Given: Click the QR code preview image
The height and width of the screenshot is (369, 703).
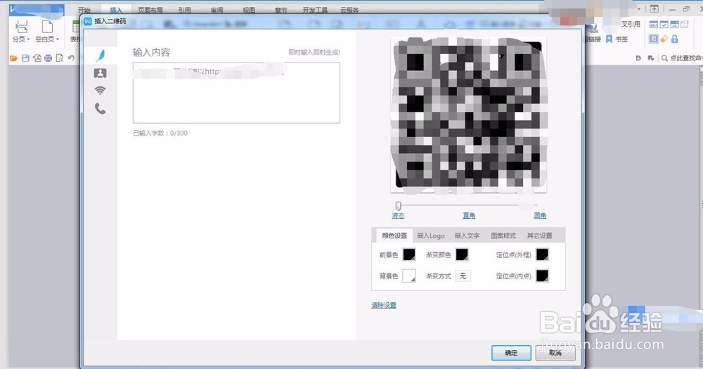Looking at the screenshot, I should [x=468, y=115].
